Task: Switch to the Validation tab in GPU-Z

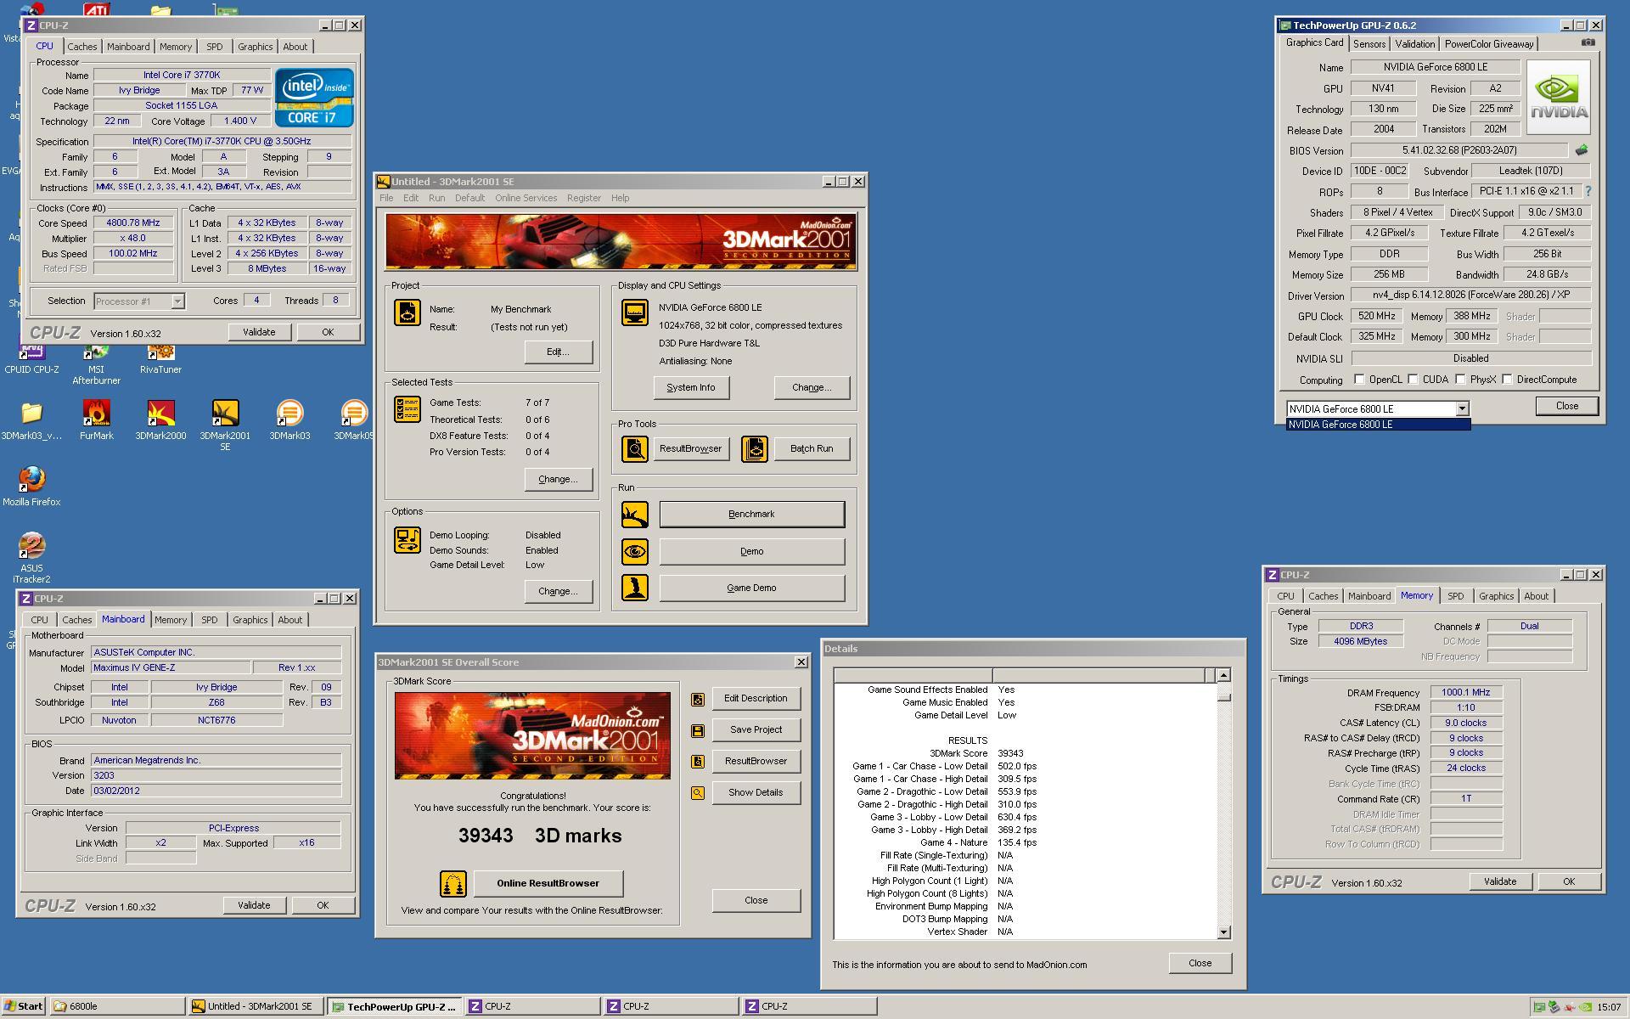Action: point(1414,44)
